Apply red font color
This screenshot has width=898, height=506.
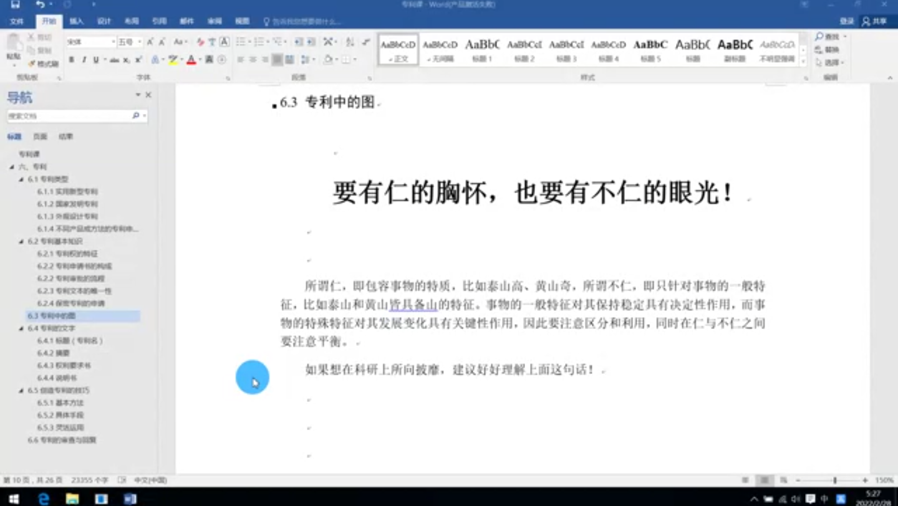(191, 60)
